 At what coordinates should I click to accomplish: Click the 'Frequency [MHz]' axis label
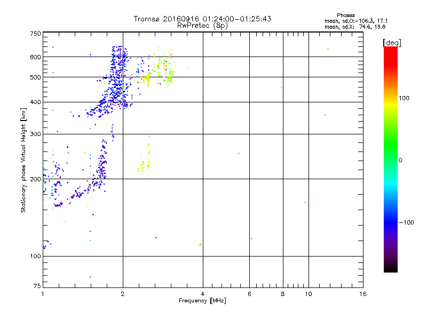point(202,301)
